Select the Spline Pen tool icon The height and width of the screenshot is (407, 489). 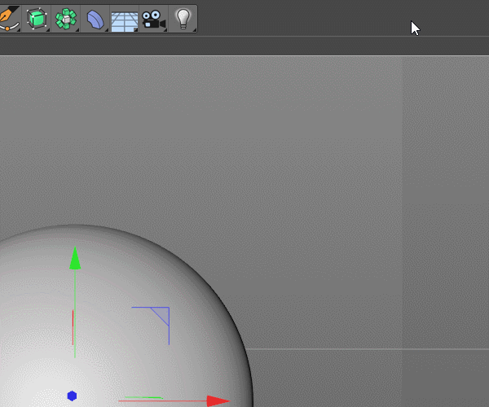pos(10,19)
